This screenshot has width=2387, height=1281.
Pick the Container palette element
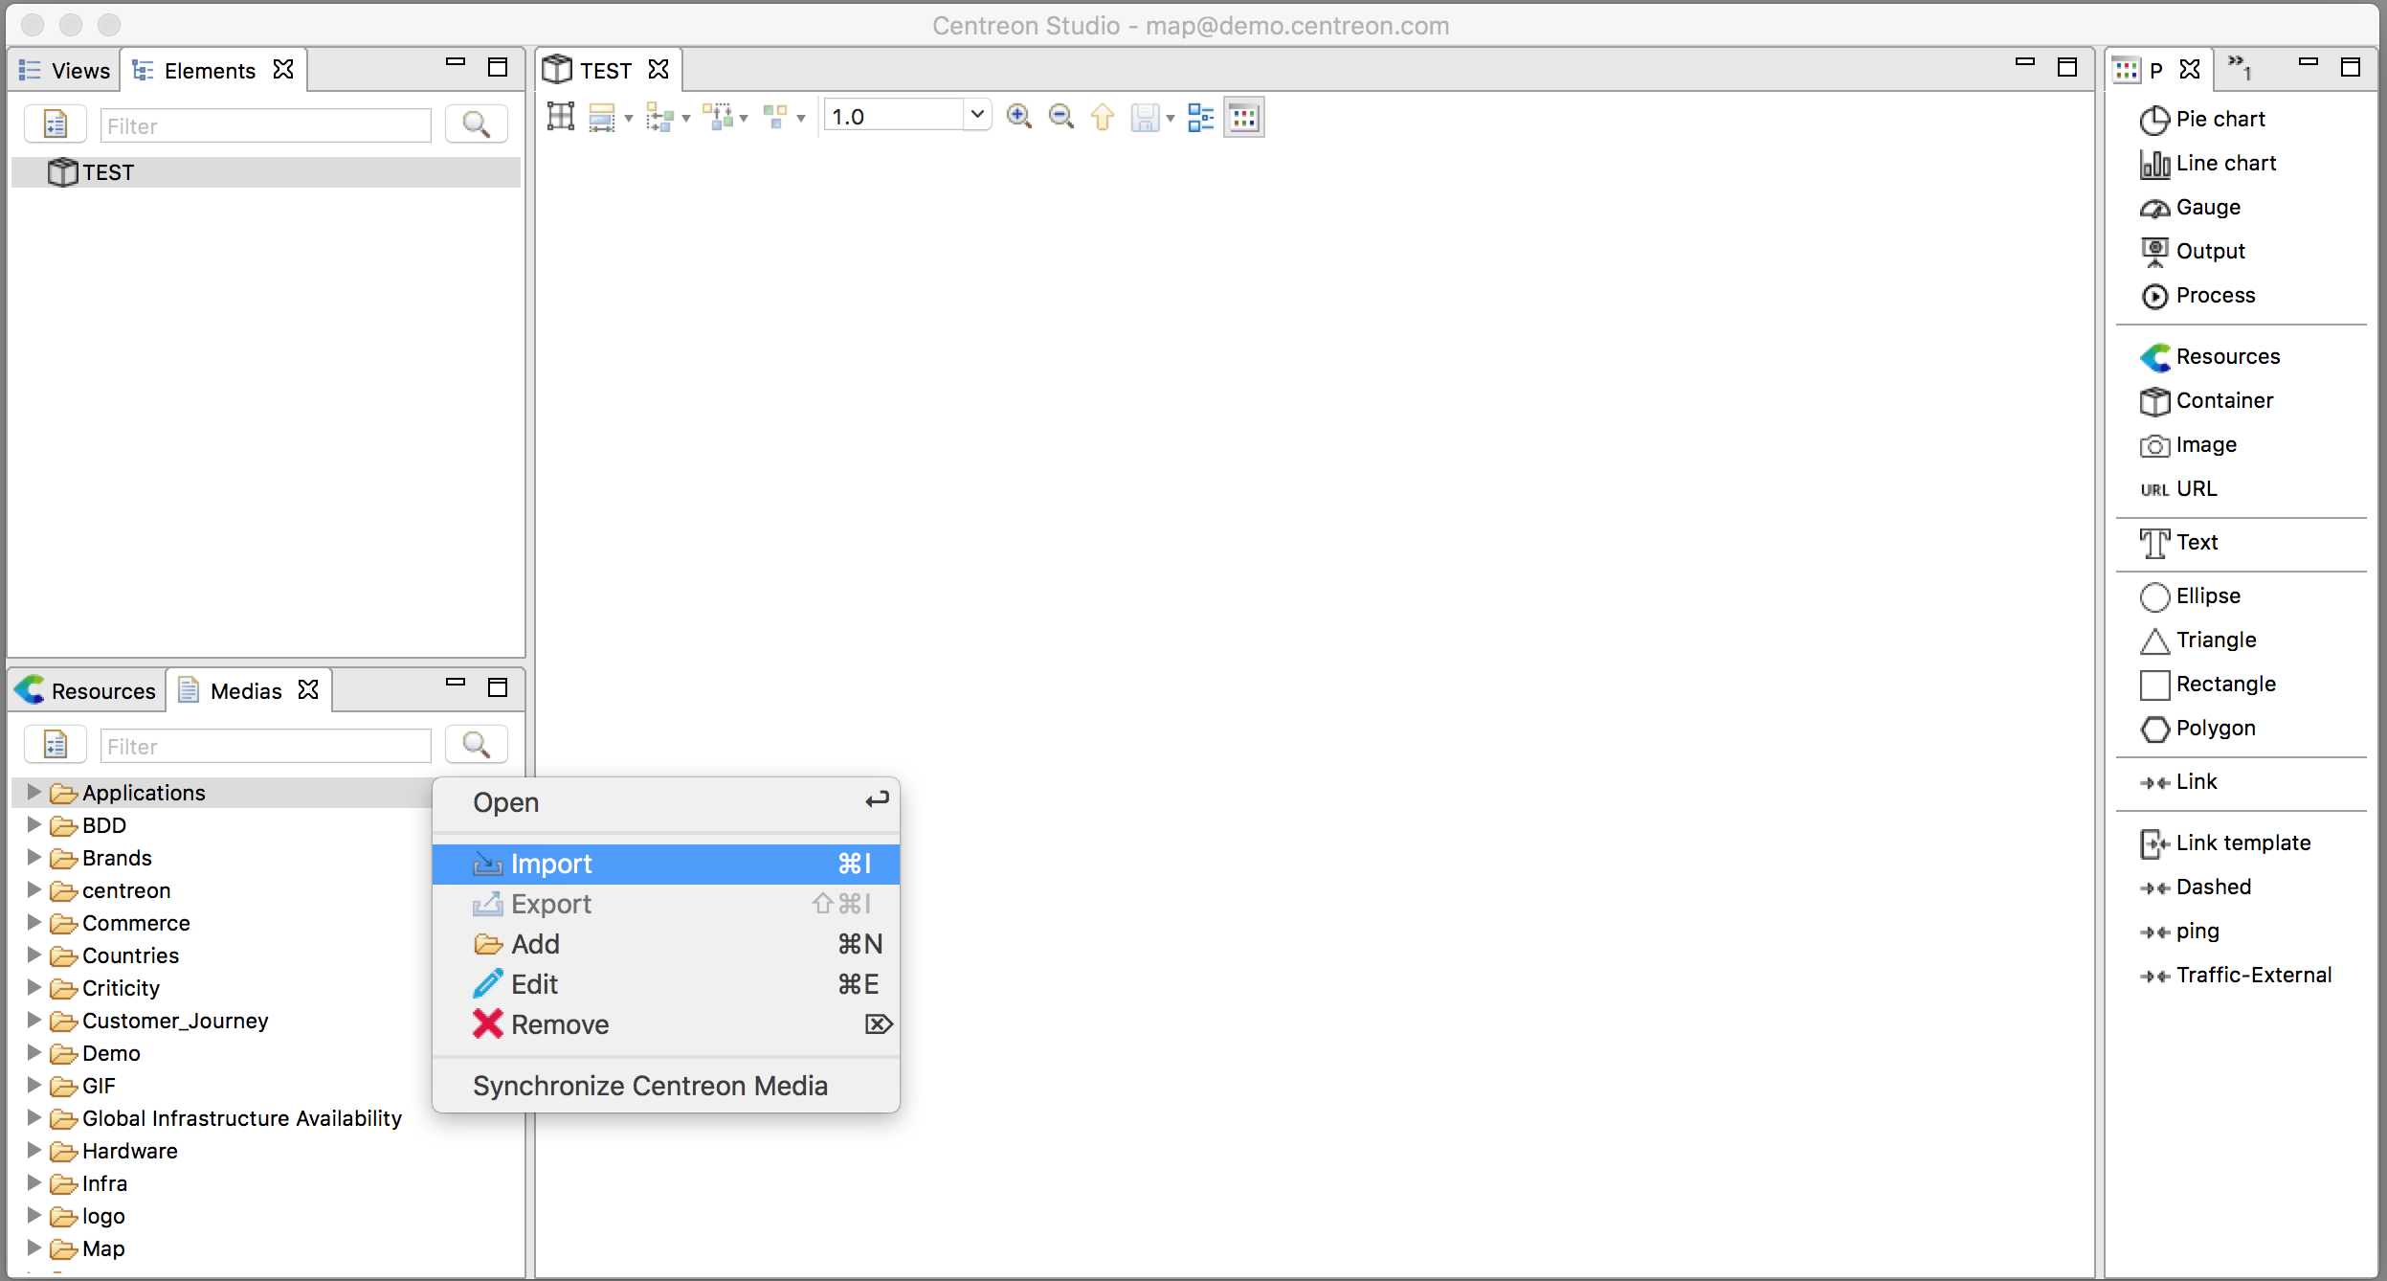pyautogui.click(x=2223, y=400)
